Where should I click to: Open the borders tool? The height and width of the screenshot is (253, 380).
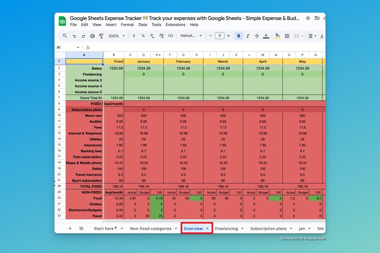pyautogui.click(x=287, y=36)
